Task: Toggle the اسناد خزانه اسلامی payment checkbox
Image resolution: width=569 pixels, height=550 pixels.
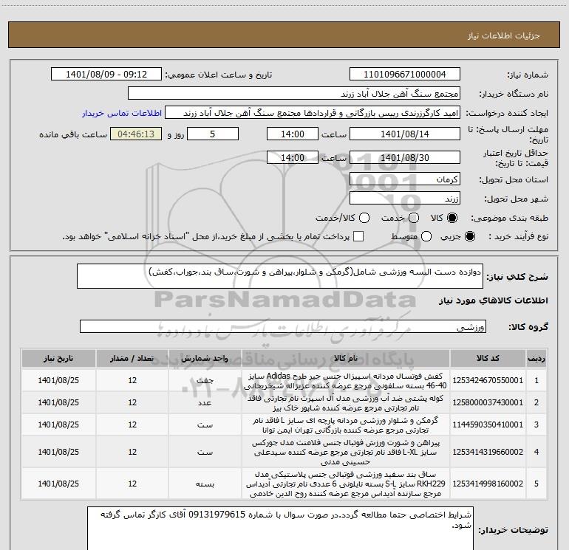Action: [358, 236]
